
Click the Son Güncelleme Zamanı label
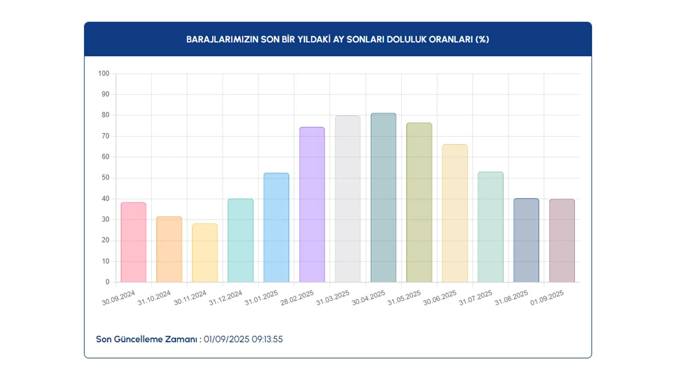(146, 339)
